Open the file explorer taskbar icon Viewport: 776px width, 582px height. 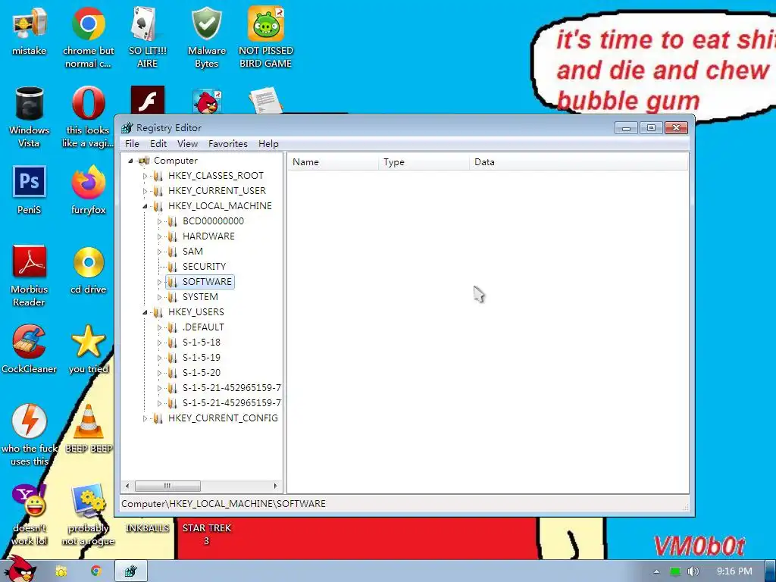point(61,571)
